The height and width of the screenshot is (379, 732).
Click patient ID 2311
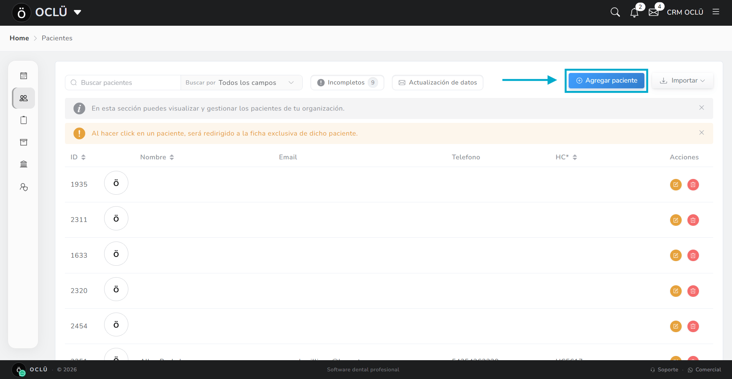coord(79,220)
